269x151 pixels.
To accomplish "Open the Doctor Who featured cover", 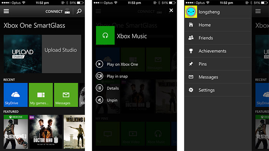I will point(46,132).
